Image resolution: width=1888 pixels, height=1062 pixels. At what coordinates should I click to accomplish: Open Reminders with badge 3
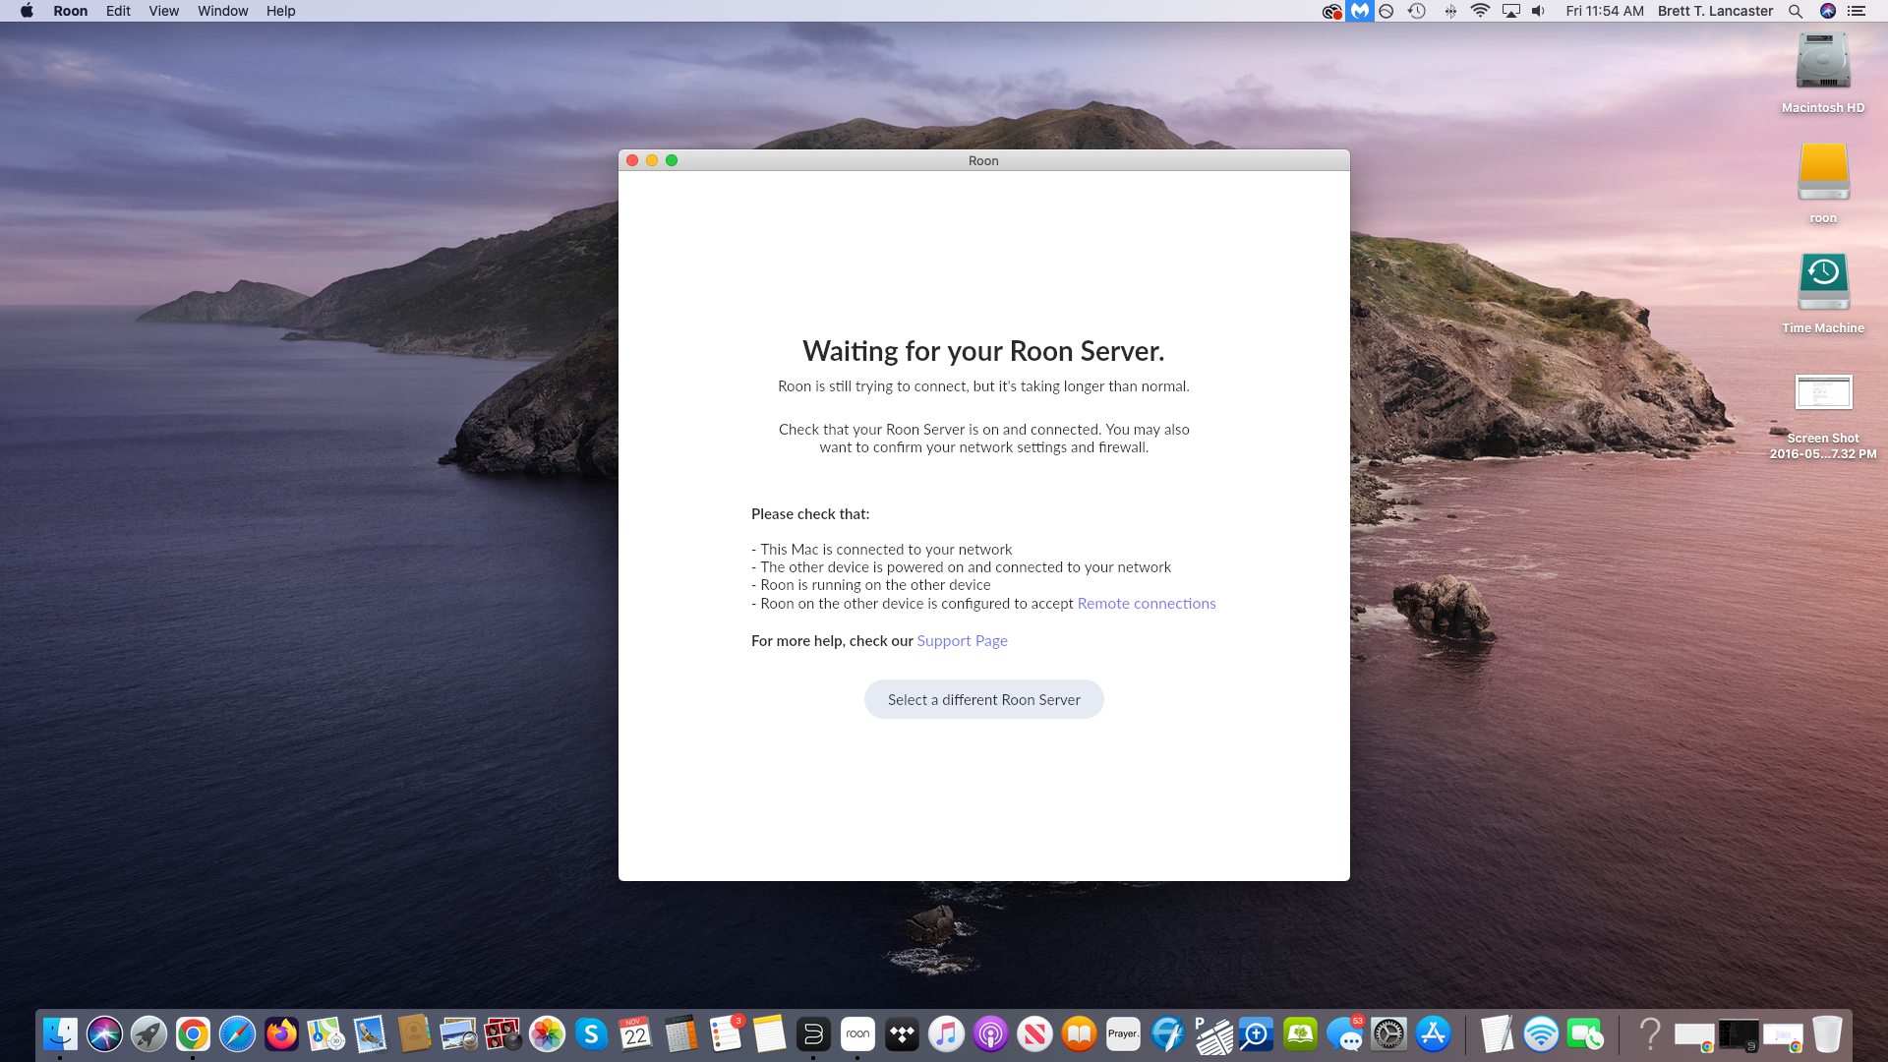point(725,1033)
